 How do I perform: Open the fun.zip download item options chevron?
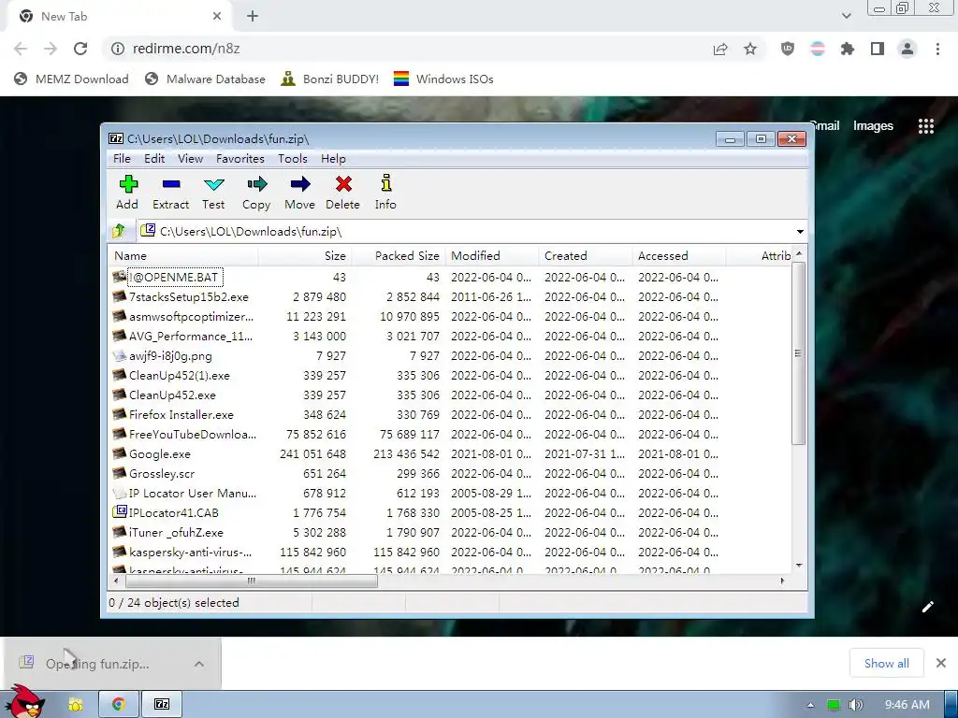(x=199, y=664)
